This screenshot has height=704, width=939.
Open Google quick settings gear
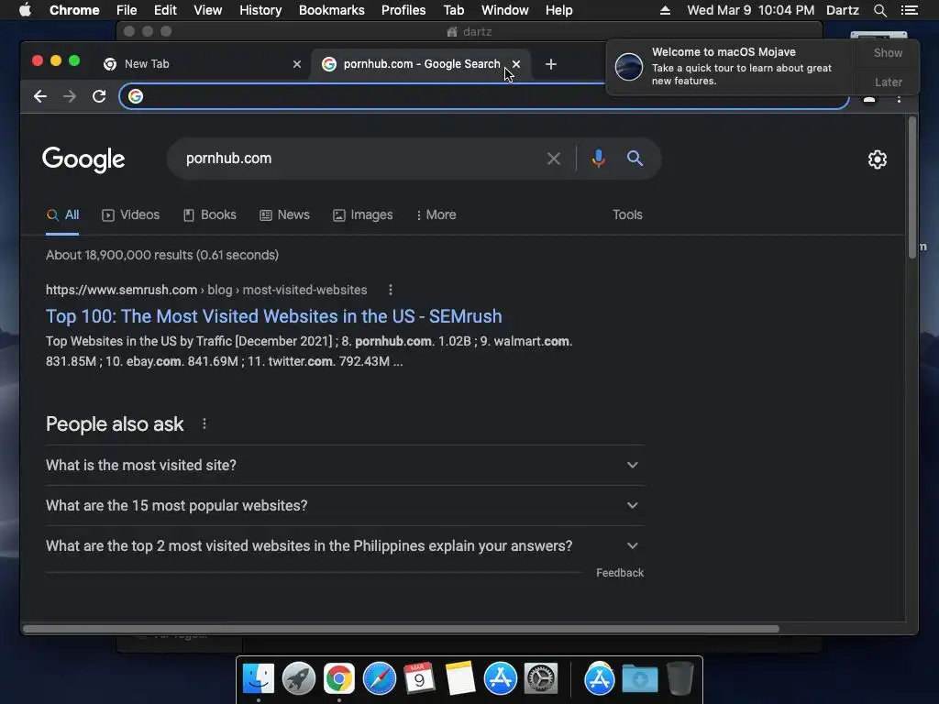click(878, 159)
